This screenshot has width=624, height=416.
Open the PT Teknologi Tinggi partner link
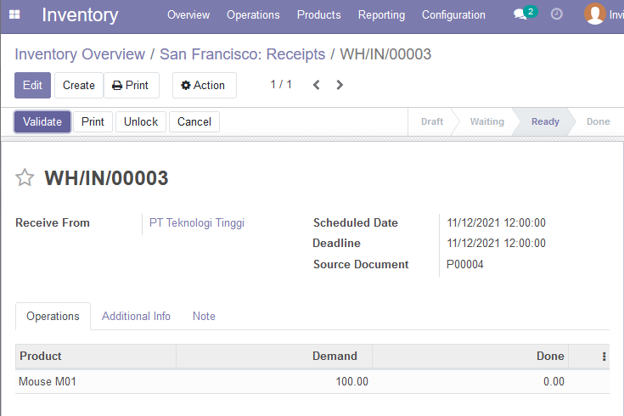pos(197,223)
